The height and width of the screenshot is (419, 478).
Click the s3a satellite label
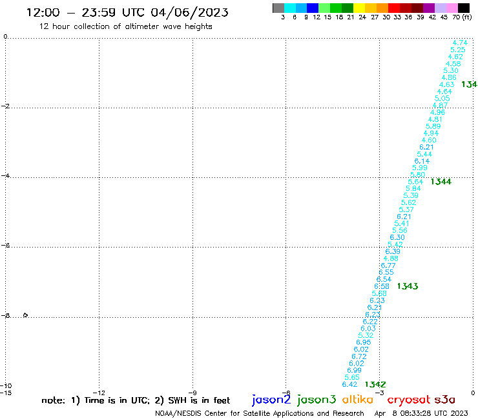tap(445, 400)
